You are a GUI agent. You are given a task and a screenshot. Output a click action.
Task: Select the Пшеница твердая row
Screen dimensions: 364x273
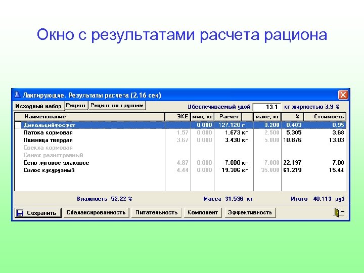click(x=180, y=140)
